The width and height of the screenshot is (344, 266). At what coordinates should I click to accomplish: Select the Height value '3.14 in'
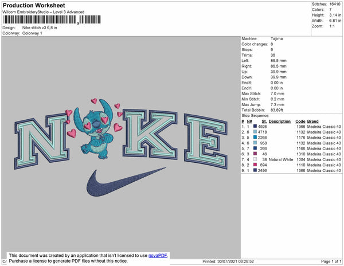(x=335, y=15)
